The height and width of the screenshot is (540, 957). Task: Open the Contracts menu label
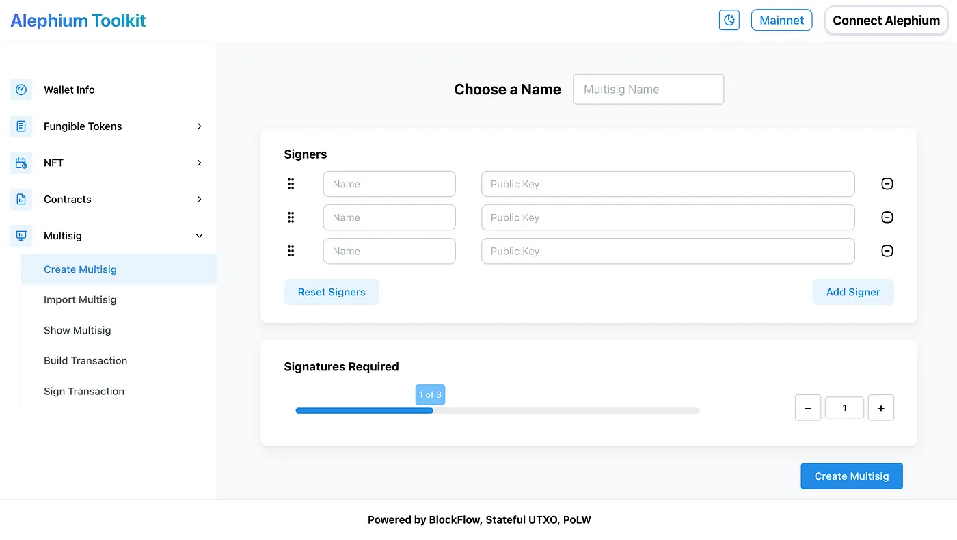67,200
